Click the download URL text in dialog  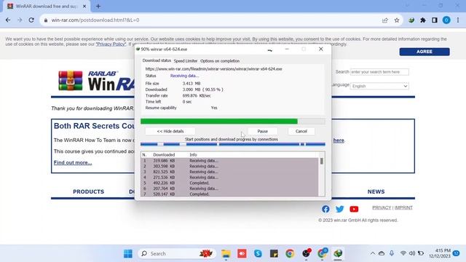(213, 69)
